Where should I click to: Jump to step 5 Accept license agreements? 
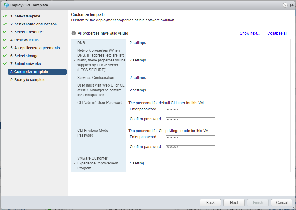37,48
